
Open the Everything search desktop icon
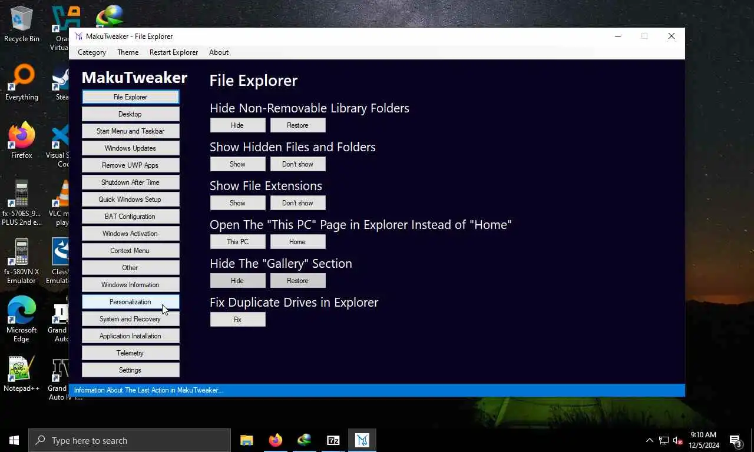pyautogui.click(x=22, y=82)
